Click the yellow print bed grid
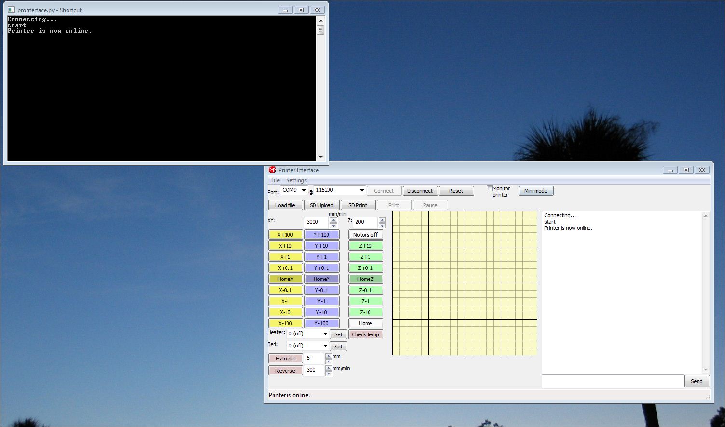The height and width of the screenshot is (427, 725). (x=465, y=283)
